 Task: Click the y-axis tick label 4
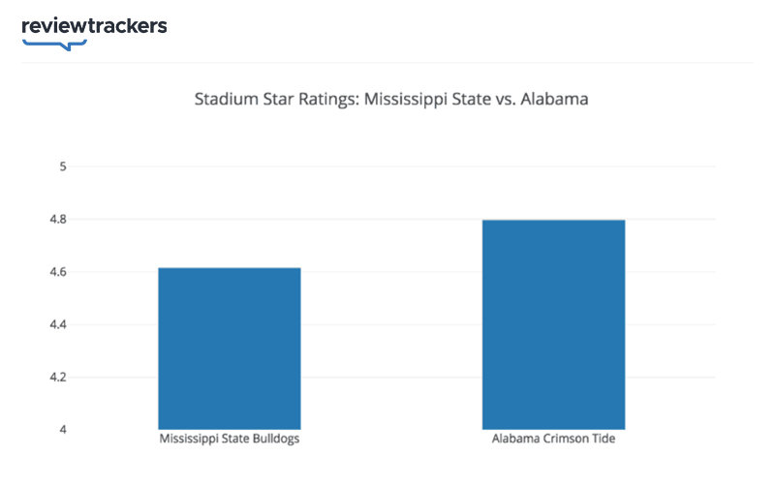point(61,429)
